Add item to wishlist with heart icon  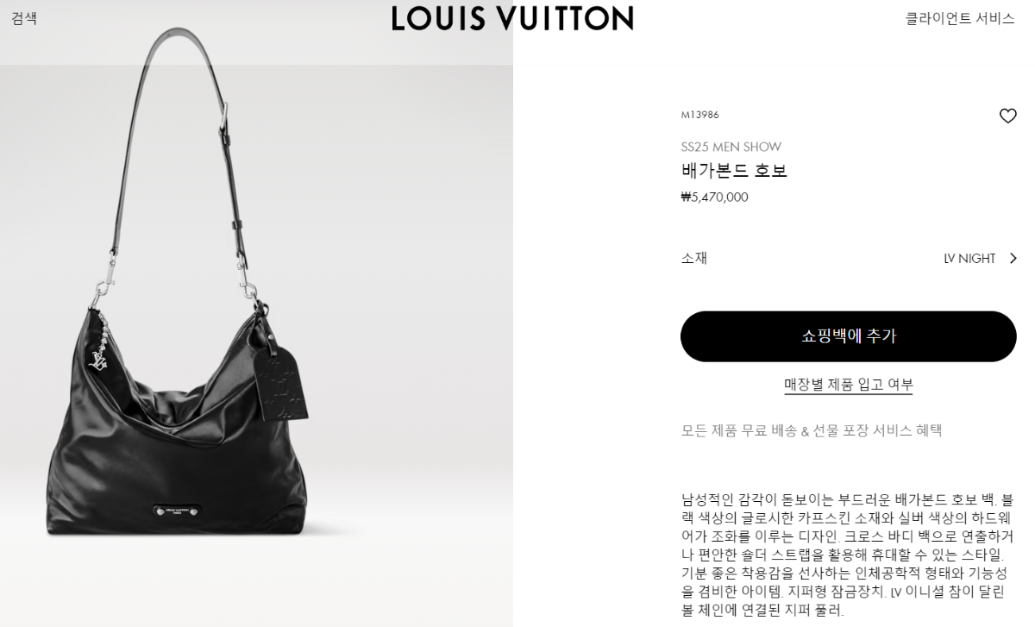pyautogui.click(x=1007, y=116)
